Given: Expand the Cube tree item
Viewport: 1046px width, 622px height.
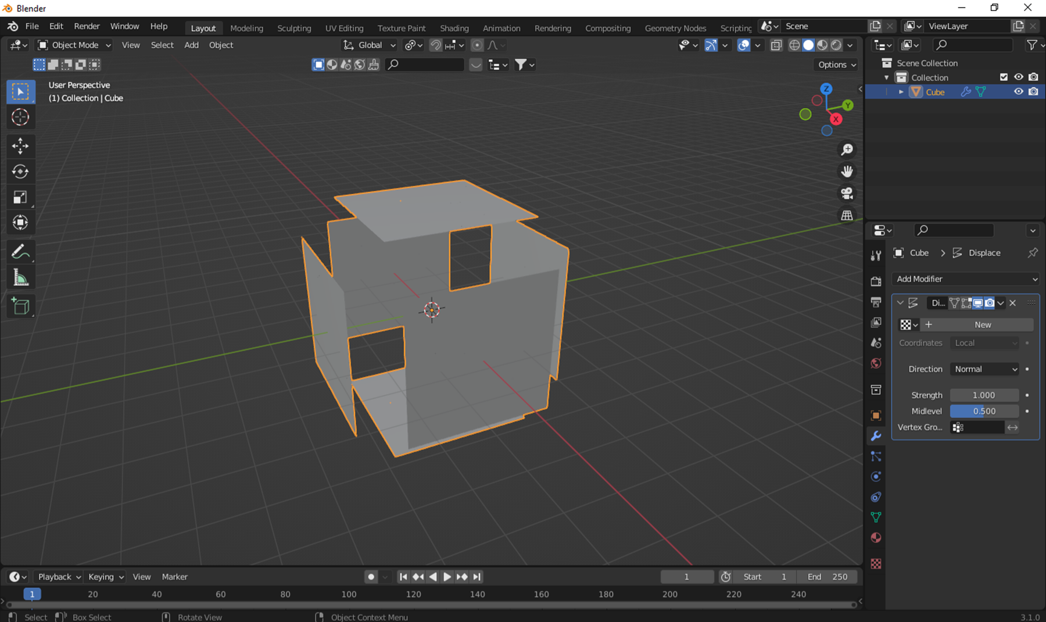Looking at the screenshot, I should point(901,92).
